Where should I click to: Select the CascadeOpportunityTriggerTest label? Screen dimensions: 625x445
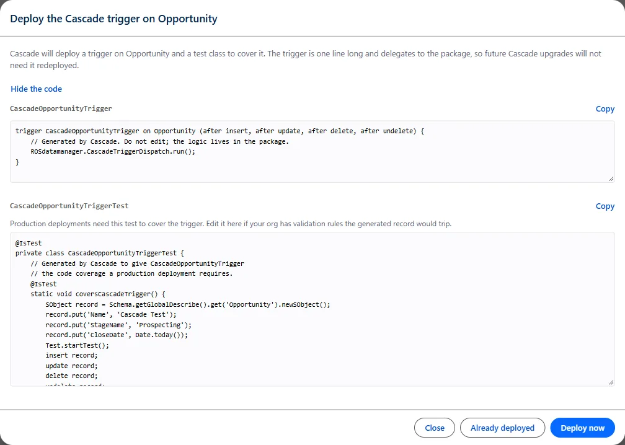click(x=69, y=206)
